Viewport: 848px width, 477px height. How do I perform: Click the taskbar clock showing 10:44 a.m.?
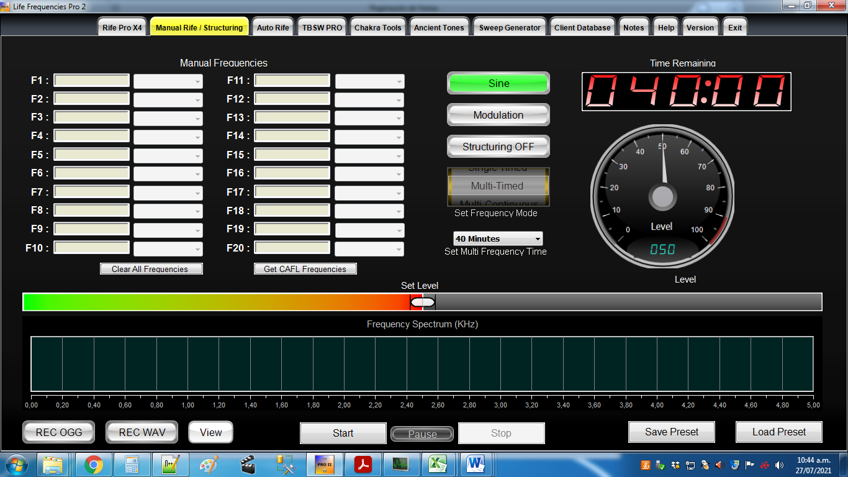click(x=813, y=465)
